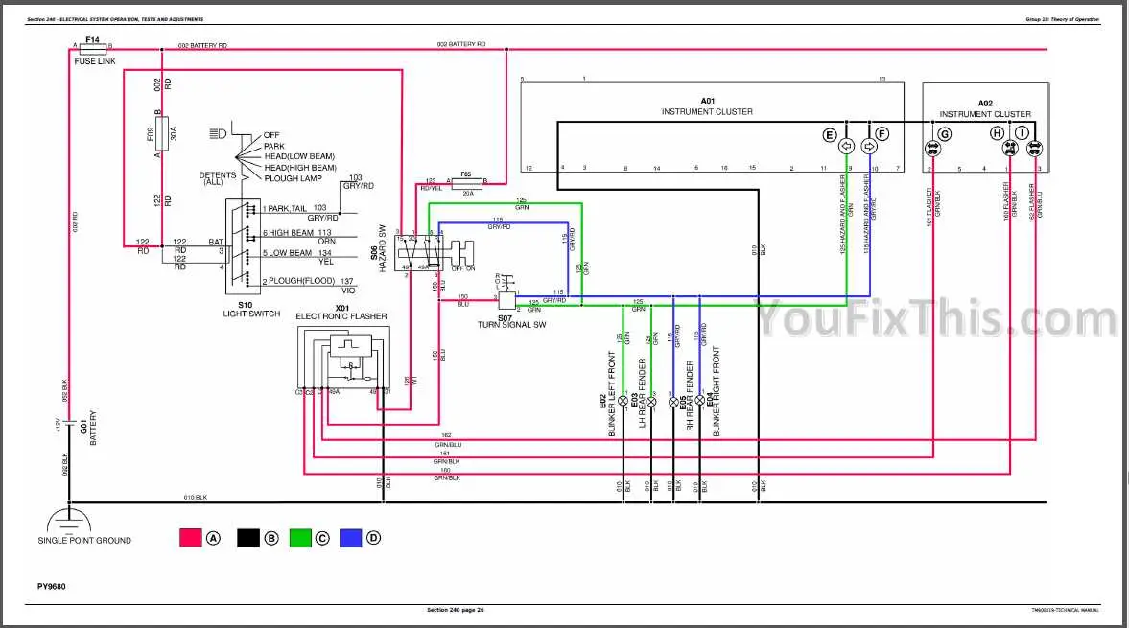Click the '6 HIGH BEAM 113' circuit label
The image size is (1129, 628).
click(x=296, y=232)
